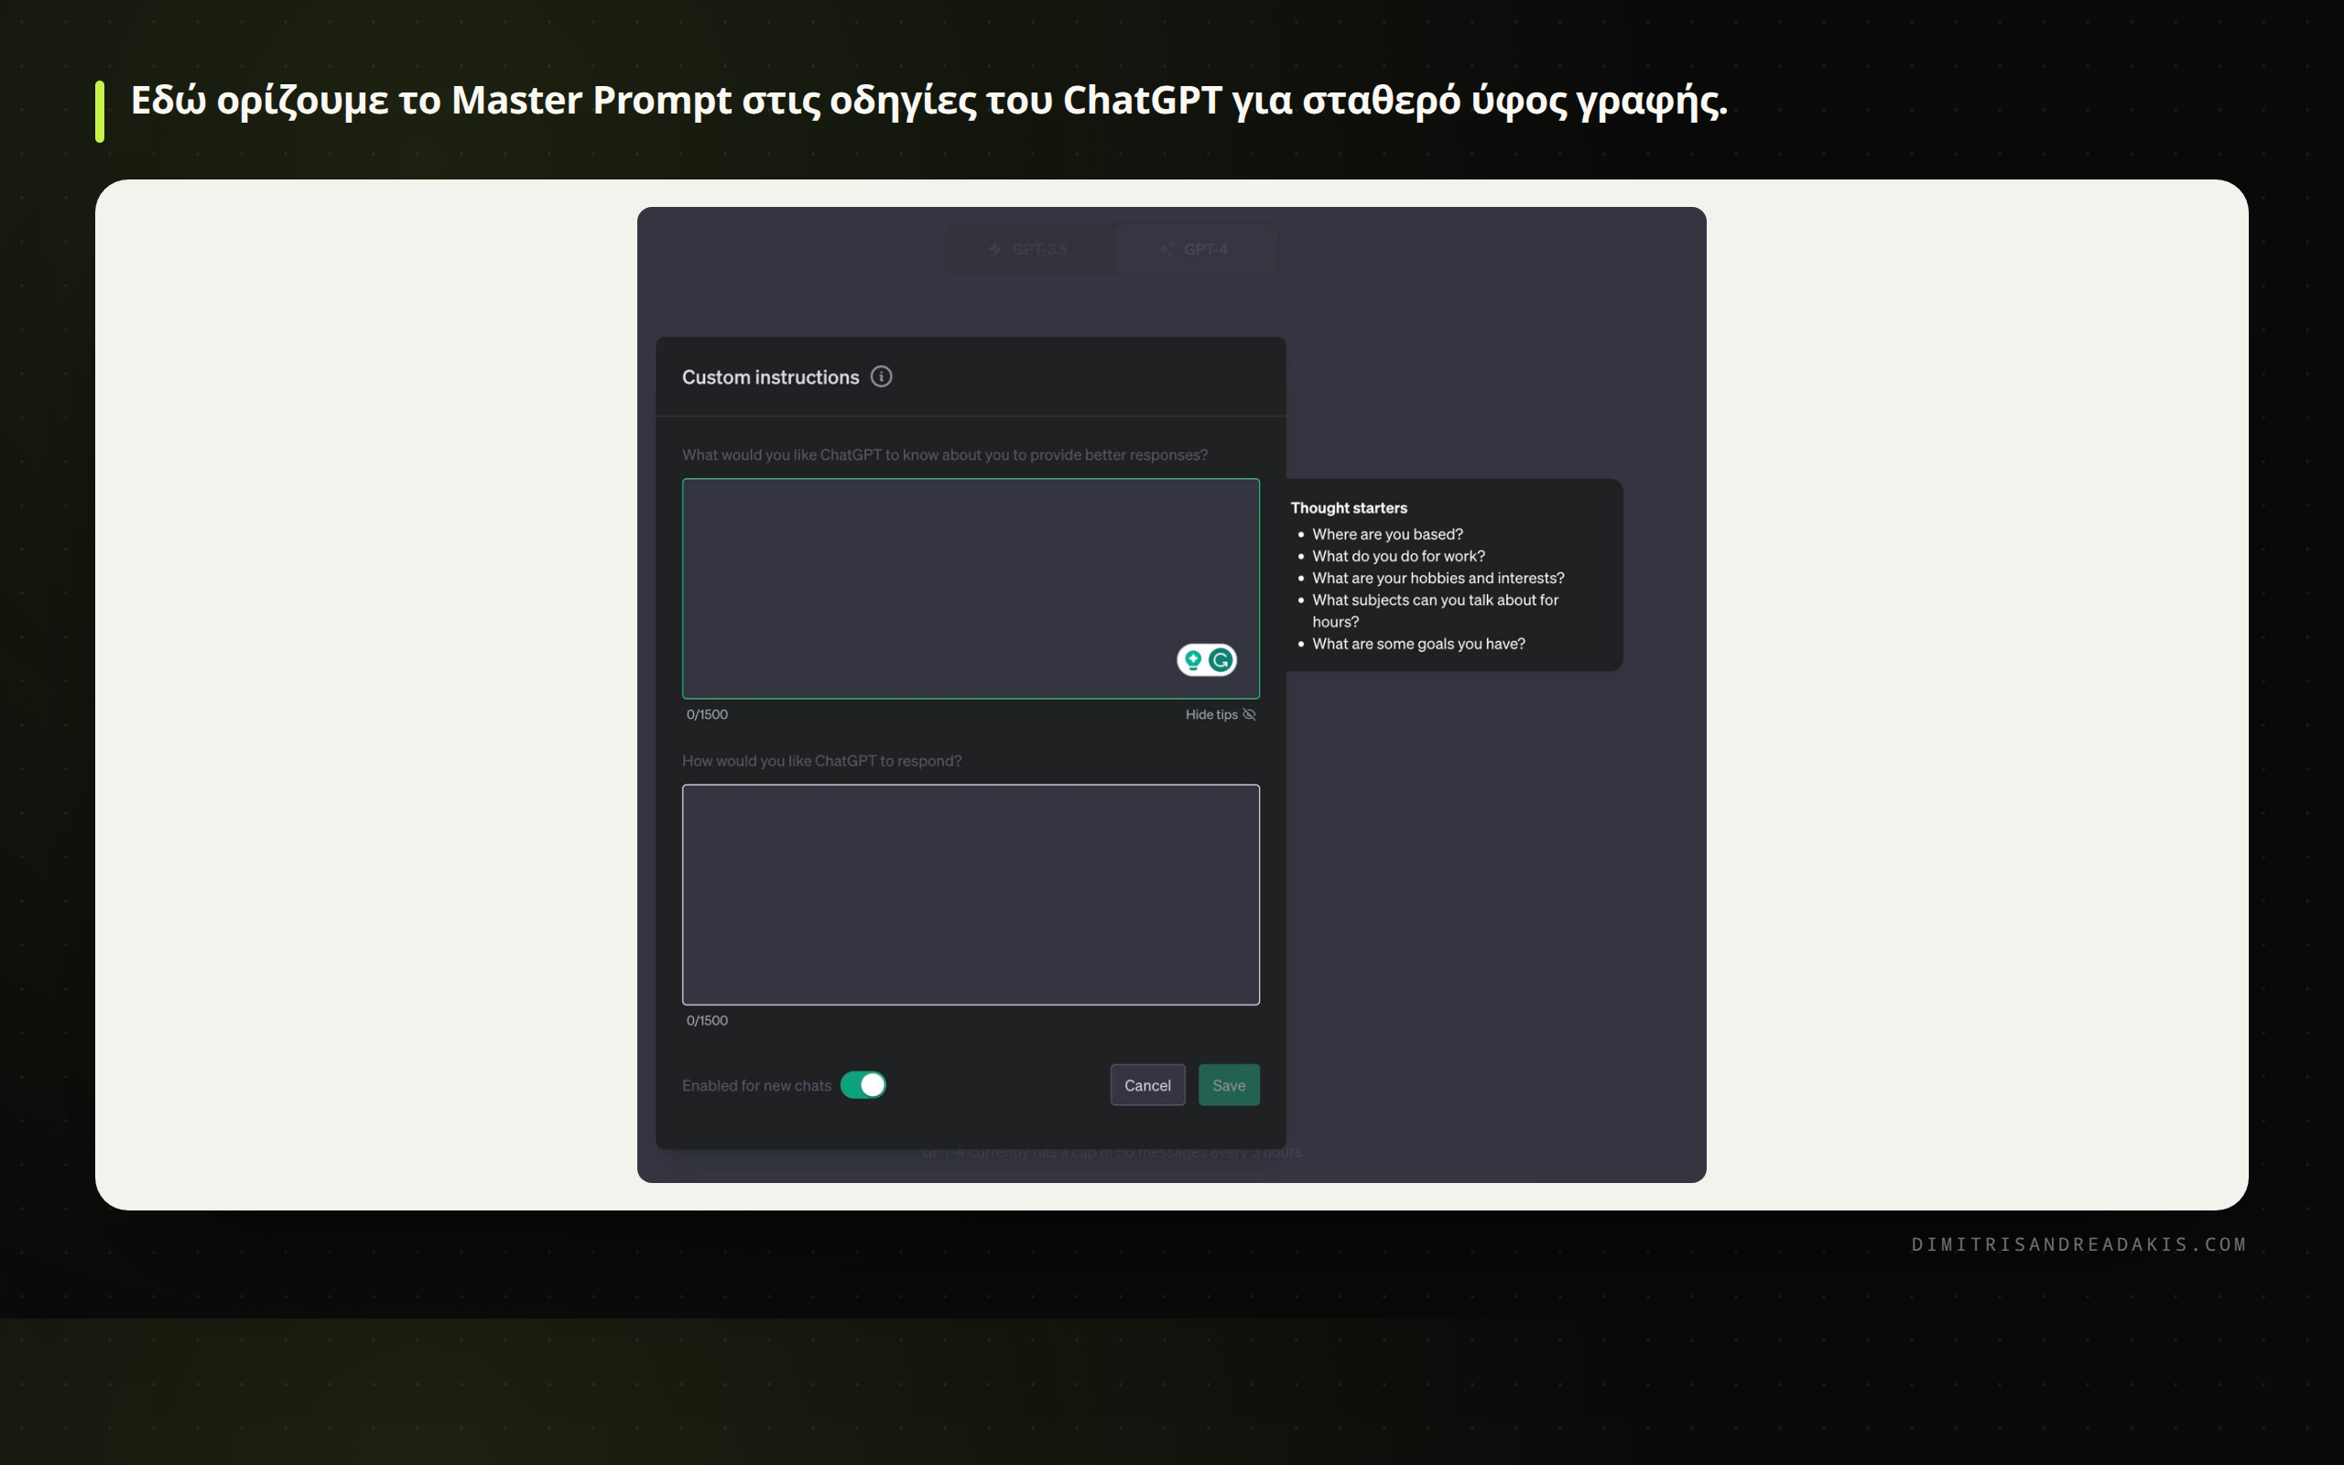
Task: Click the crossed-eye icon next to Hide tips
Action: pyautogui.click(x=1250, y=714)
